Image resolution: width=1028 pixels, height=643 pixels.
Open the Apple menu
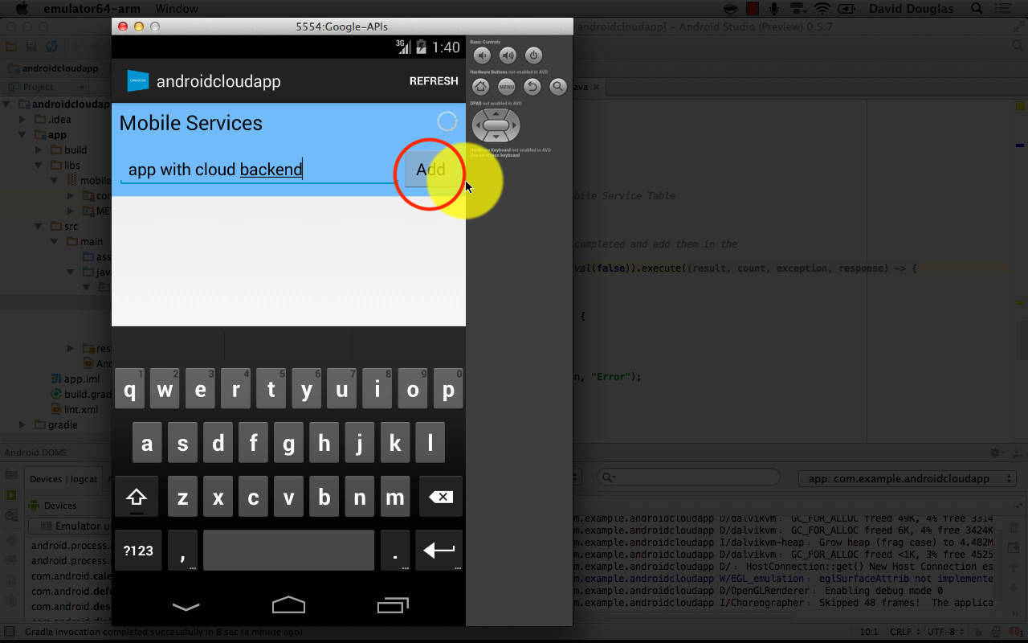pos(22,9)
